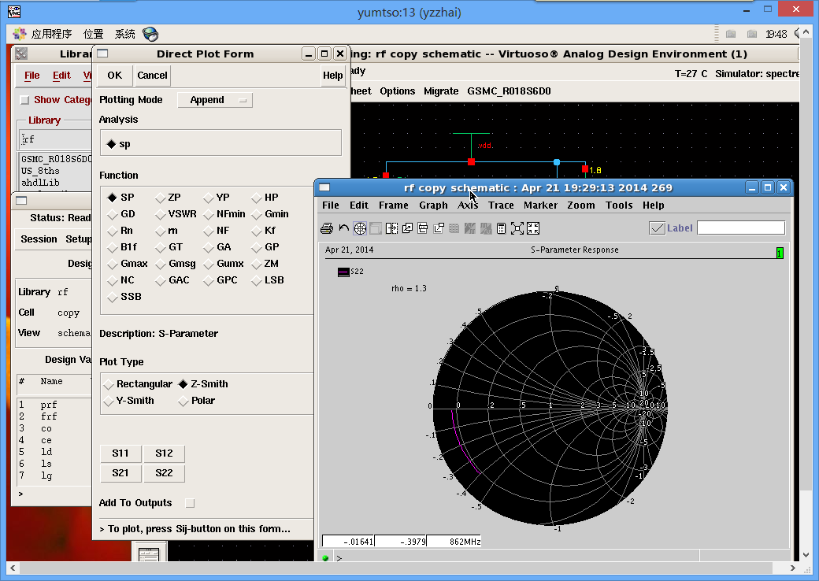Click the zoom fit icon
Viewport: 819px width, 581px height.
click(x=517, y=228)
